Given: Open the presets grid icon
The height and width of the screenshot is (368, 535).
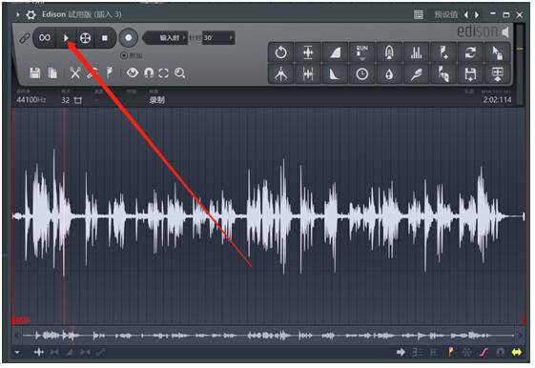Looking at the screenshot, I should pos(419,14).
